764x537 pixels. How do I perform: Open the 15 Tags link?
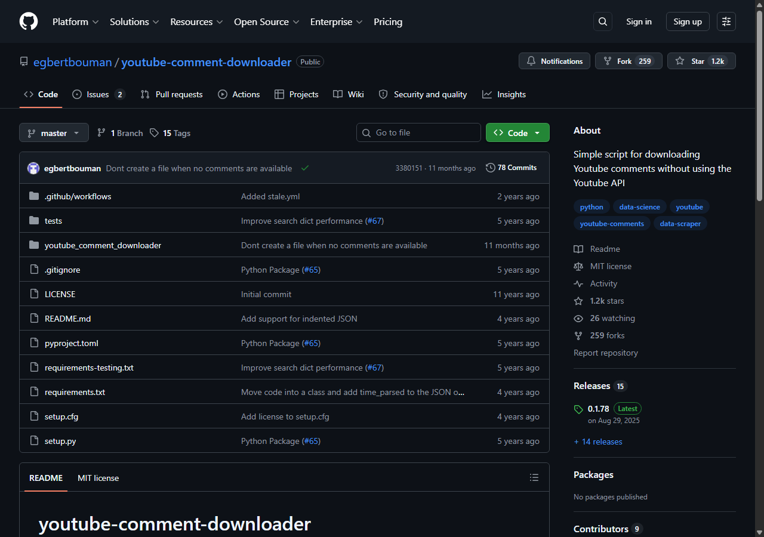tap(170, 133)
